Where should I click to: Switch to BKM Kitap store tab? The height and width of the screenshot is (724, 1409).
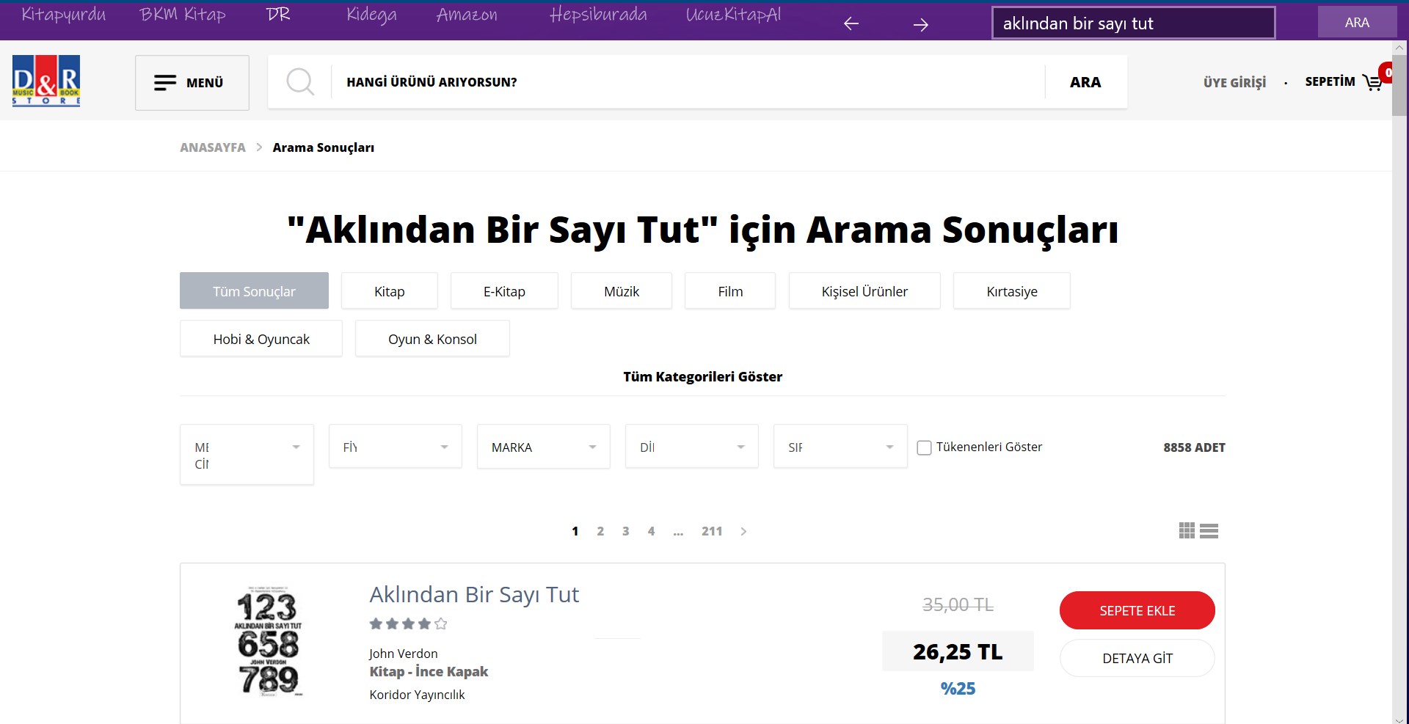[183, 15]
